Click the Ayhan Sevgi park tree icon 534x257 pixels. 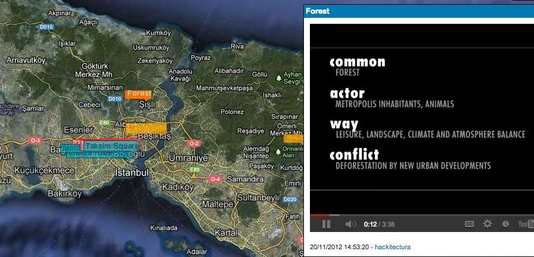[x=279, y=78]
